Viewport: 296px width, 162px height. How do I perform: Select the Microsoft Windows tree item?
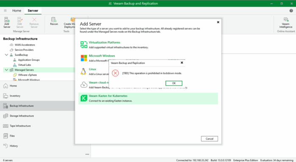[x=29, y=80]
